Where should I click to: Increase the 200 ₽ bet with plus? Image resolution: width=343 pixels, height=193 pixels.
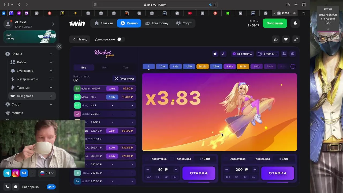tap(255, 170)
